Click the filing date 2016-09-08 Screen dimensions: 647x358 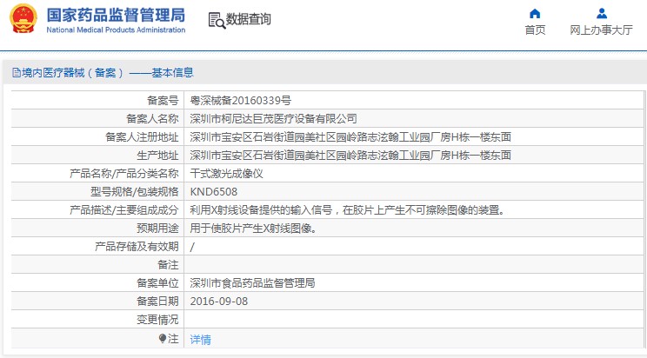coord(219,301)
